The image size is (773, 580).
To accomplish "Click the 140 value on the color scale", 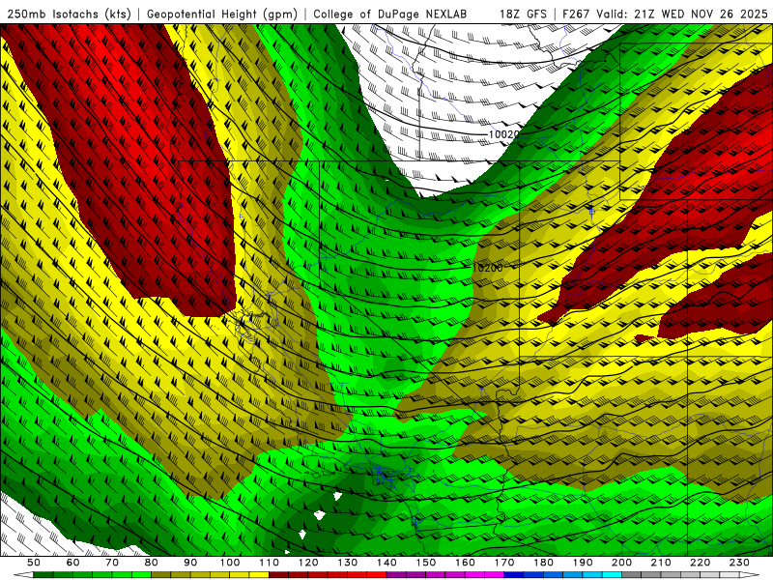I will pyautogui.click(x=387, y=563).
